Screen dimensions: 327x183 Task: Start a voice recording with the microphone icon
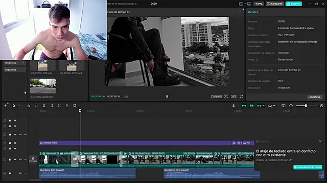click(x=233, y=106)
